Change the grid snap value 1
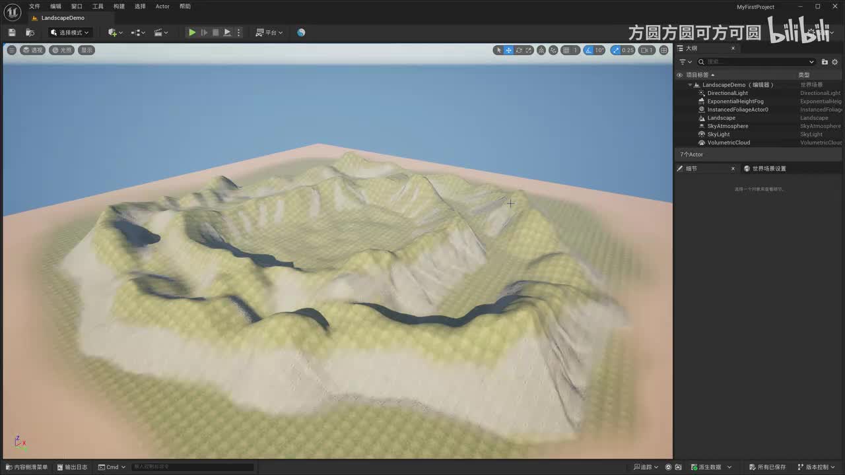 pos(575,50)
